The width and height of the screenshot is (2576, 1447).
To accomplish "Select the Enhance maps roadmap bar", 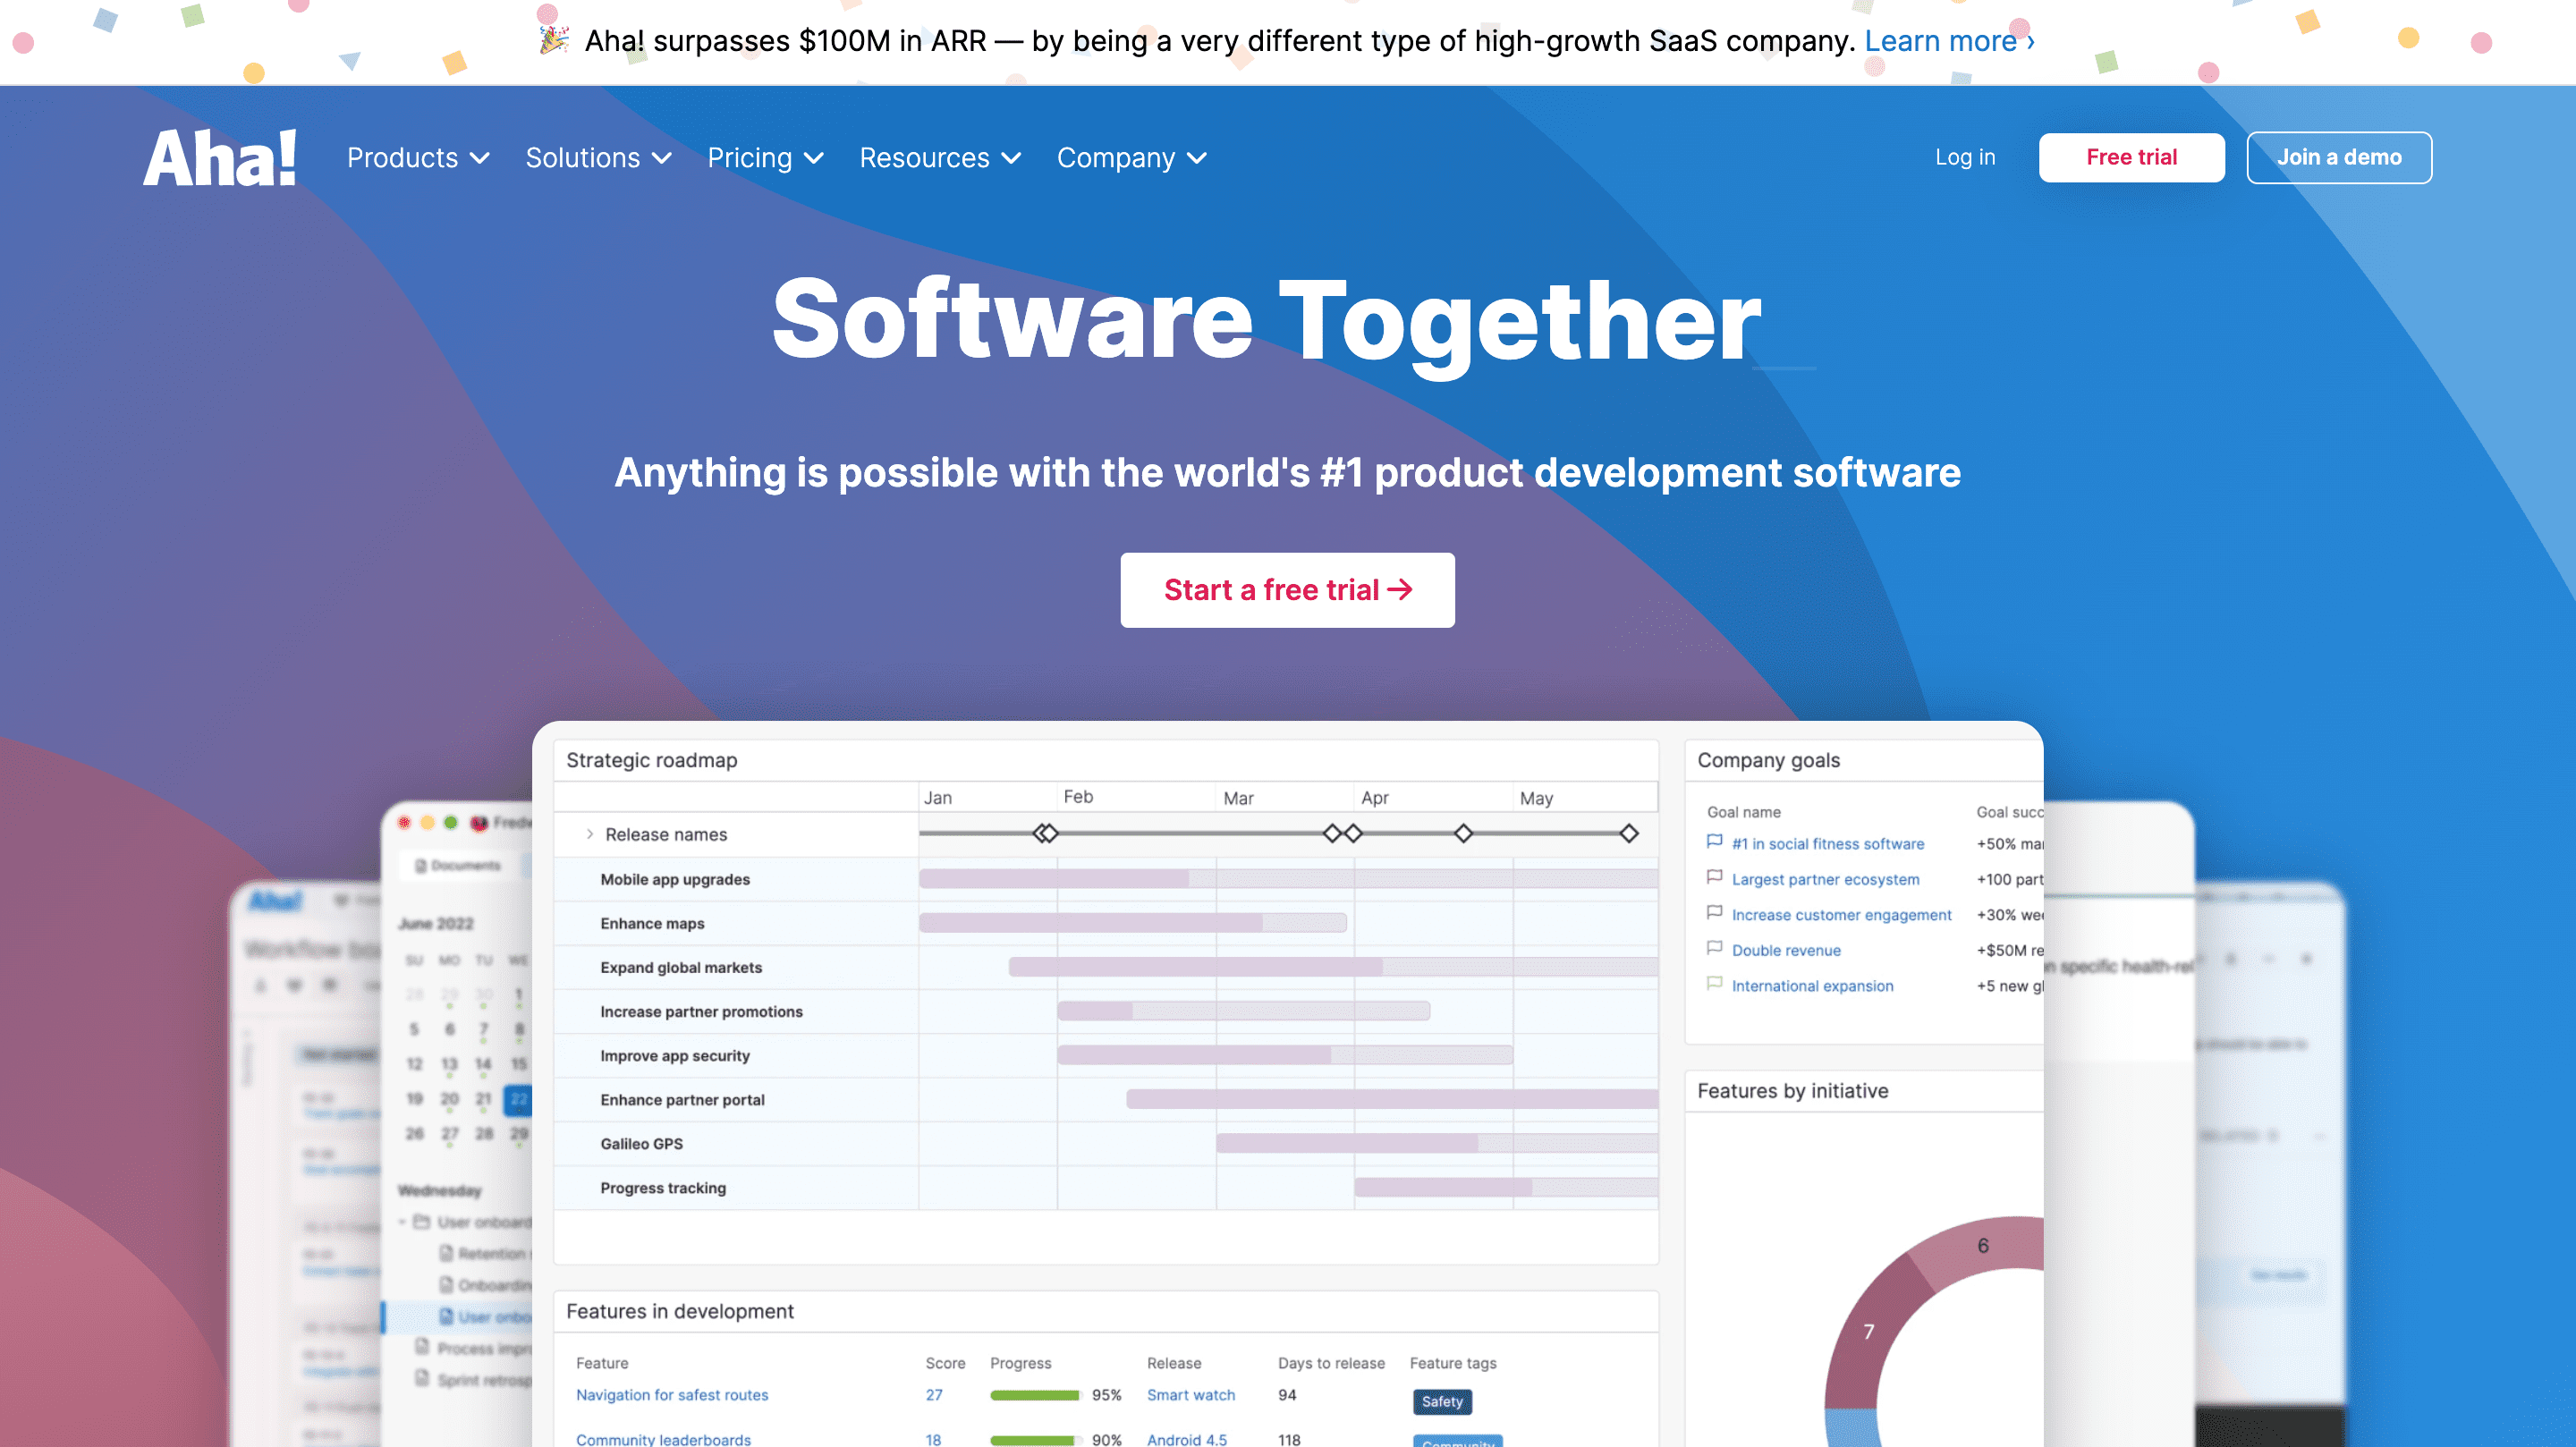I will tap(1132, 923).
